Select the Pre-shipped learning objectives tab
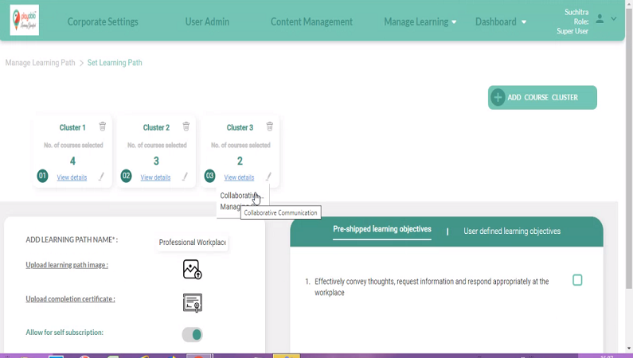Screen dimensions: 633x358 click(382, 230)
